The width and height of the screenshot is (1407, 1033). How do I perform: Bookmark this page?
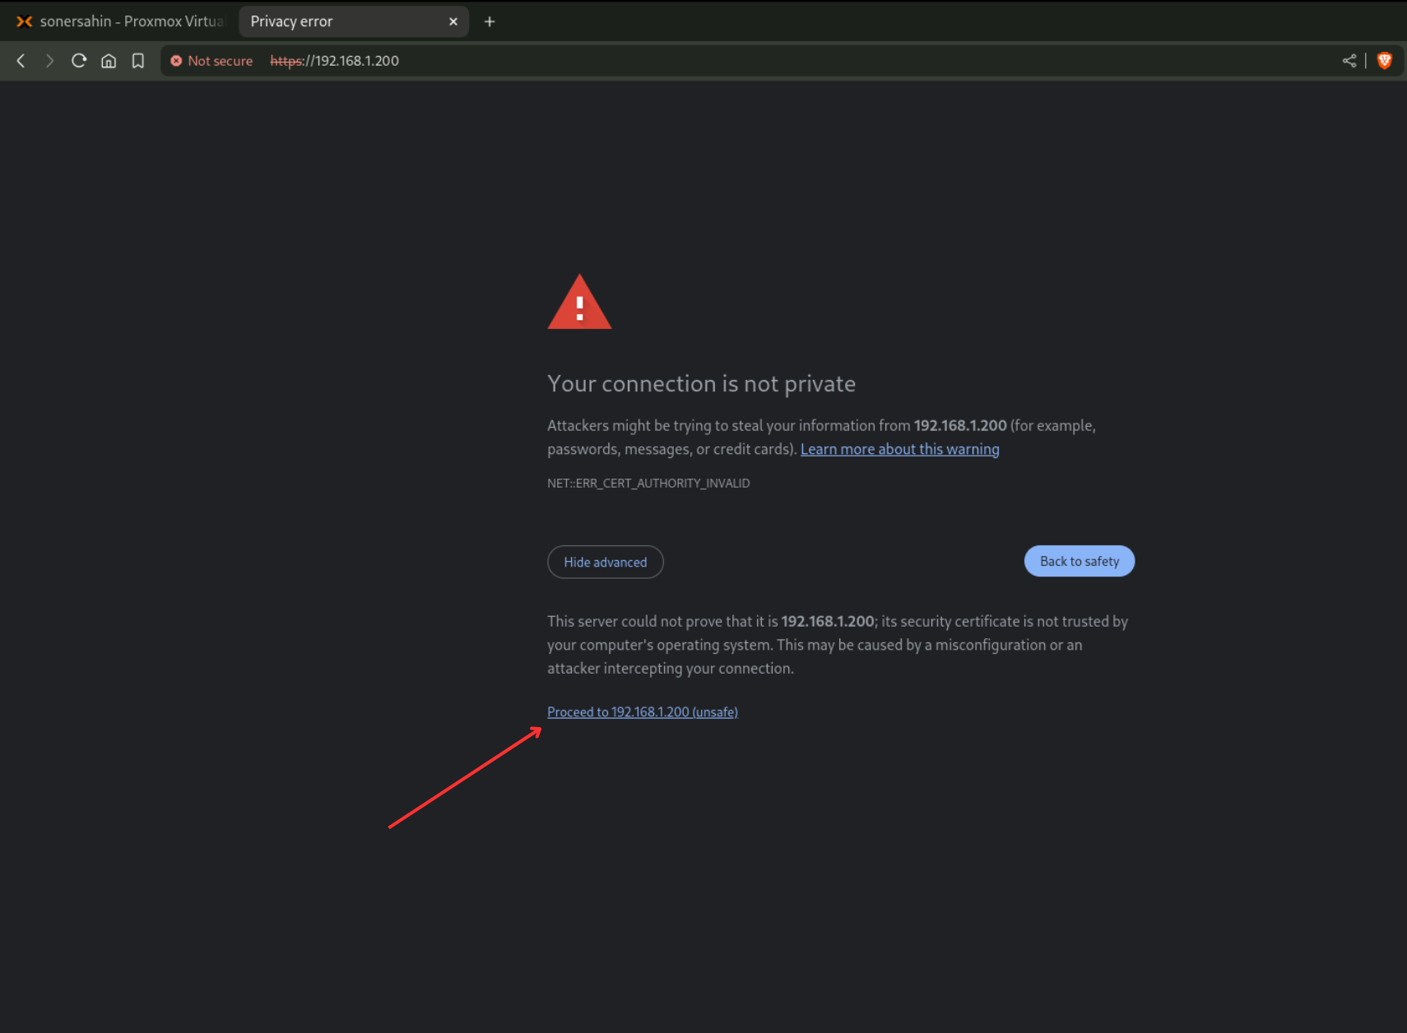(138, 61)
